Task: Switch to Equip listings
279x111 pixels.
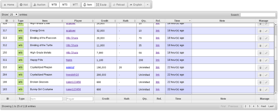Action: point(102,5)
